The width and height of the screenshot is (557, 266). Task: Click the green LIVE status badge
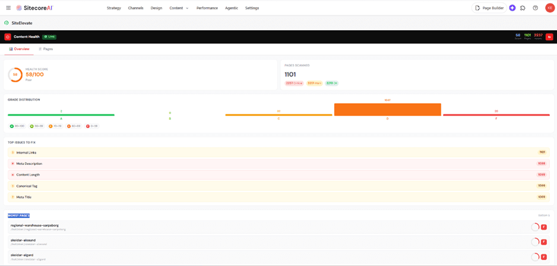pyautogui.click(x=49, y=37)
